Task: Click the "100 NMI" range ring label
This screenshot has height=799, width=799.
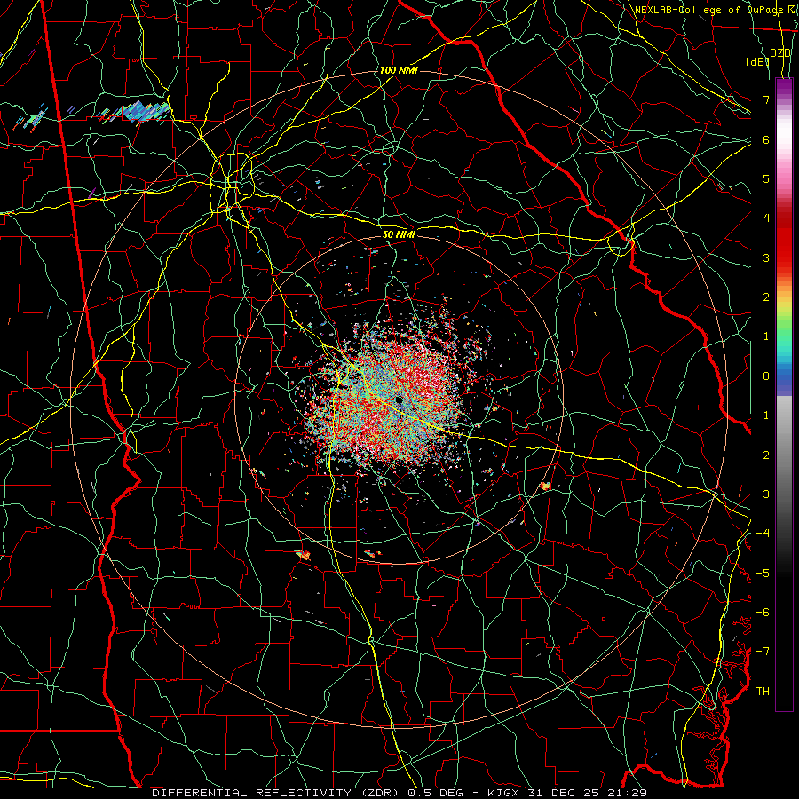Action: coord(399,70)
